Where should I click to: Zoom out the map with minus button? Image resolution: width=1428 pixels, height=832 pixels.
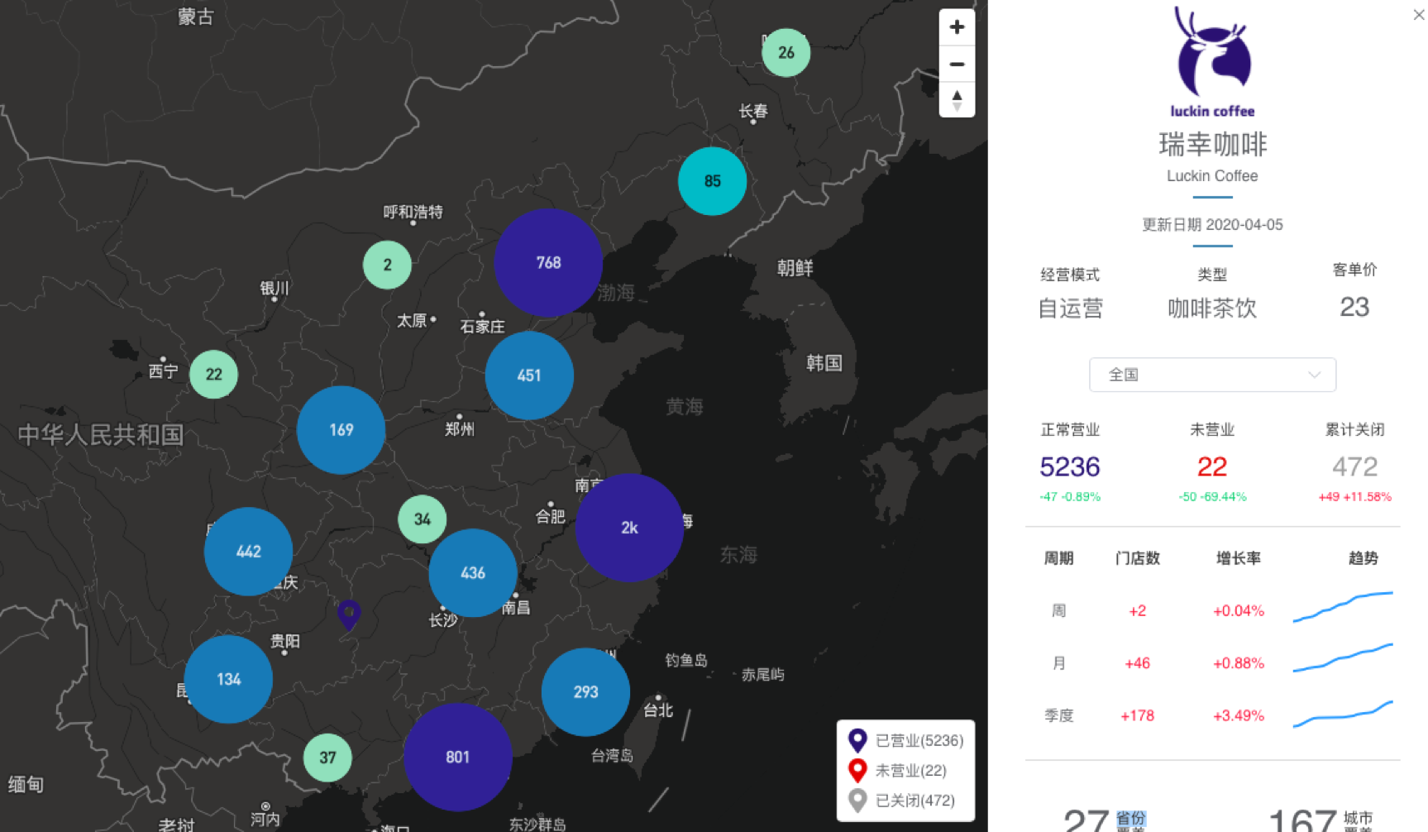tap(957, 64)
